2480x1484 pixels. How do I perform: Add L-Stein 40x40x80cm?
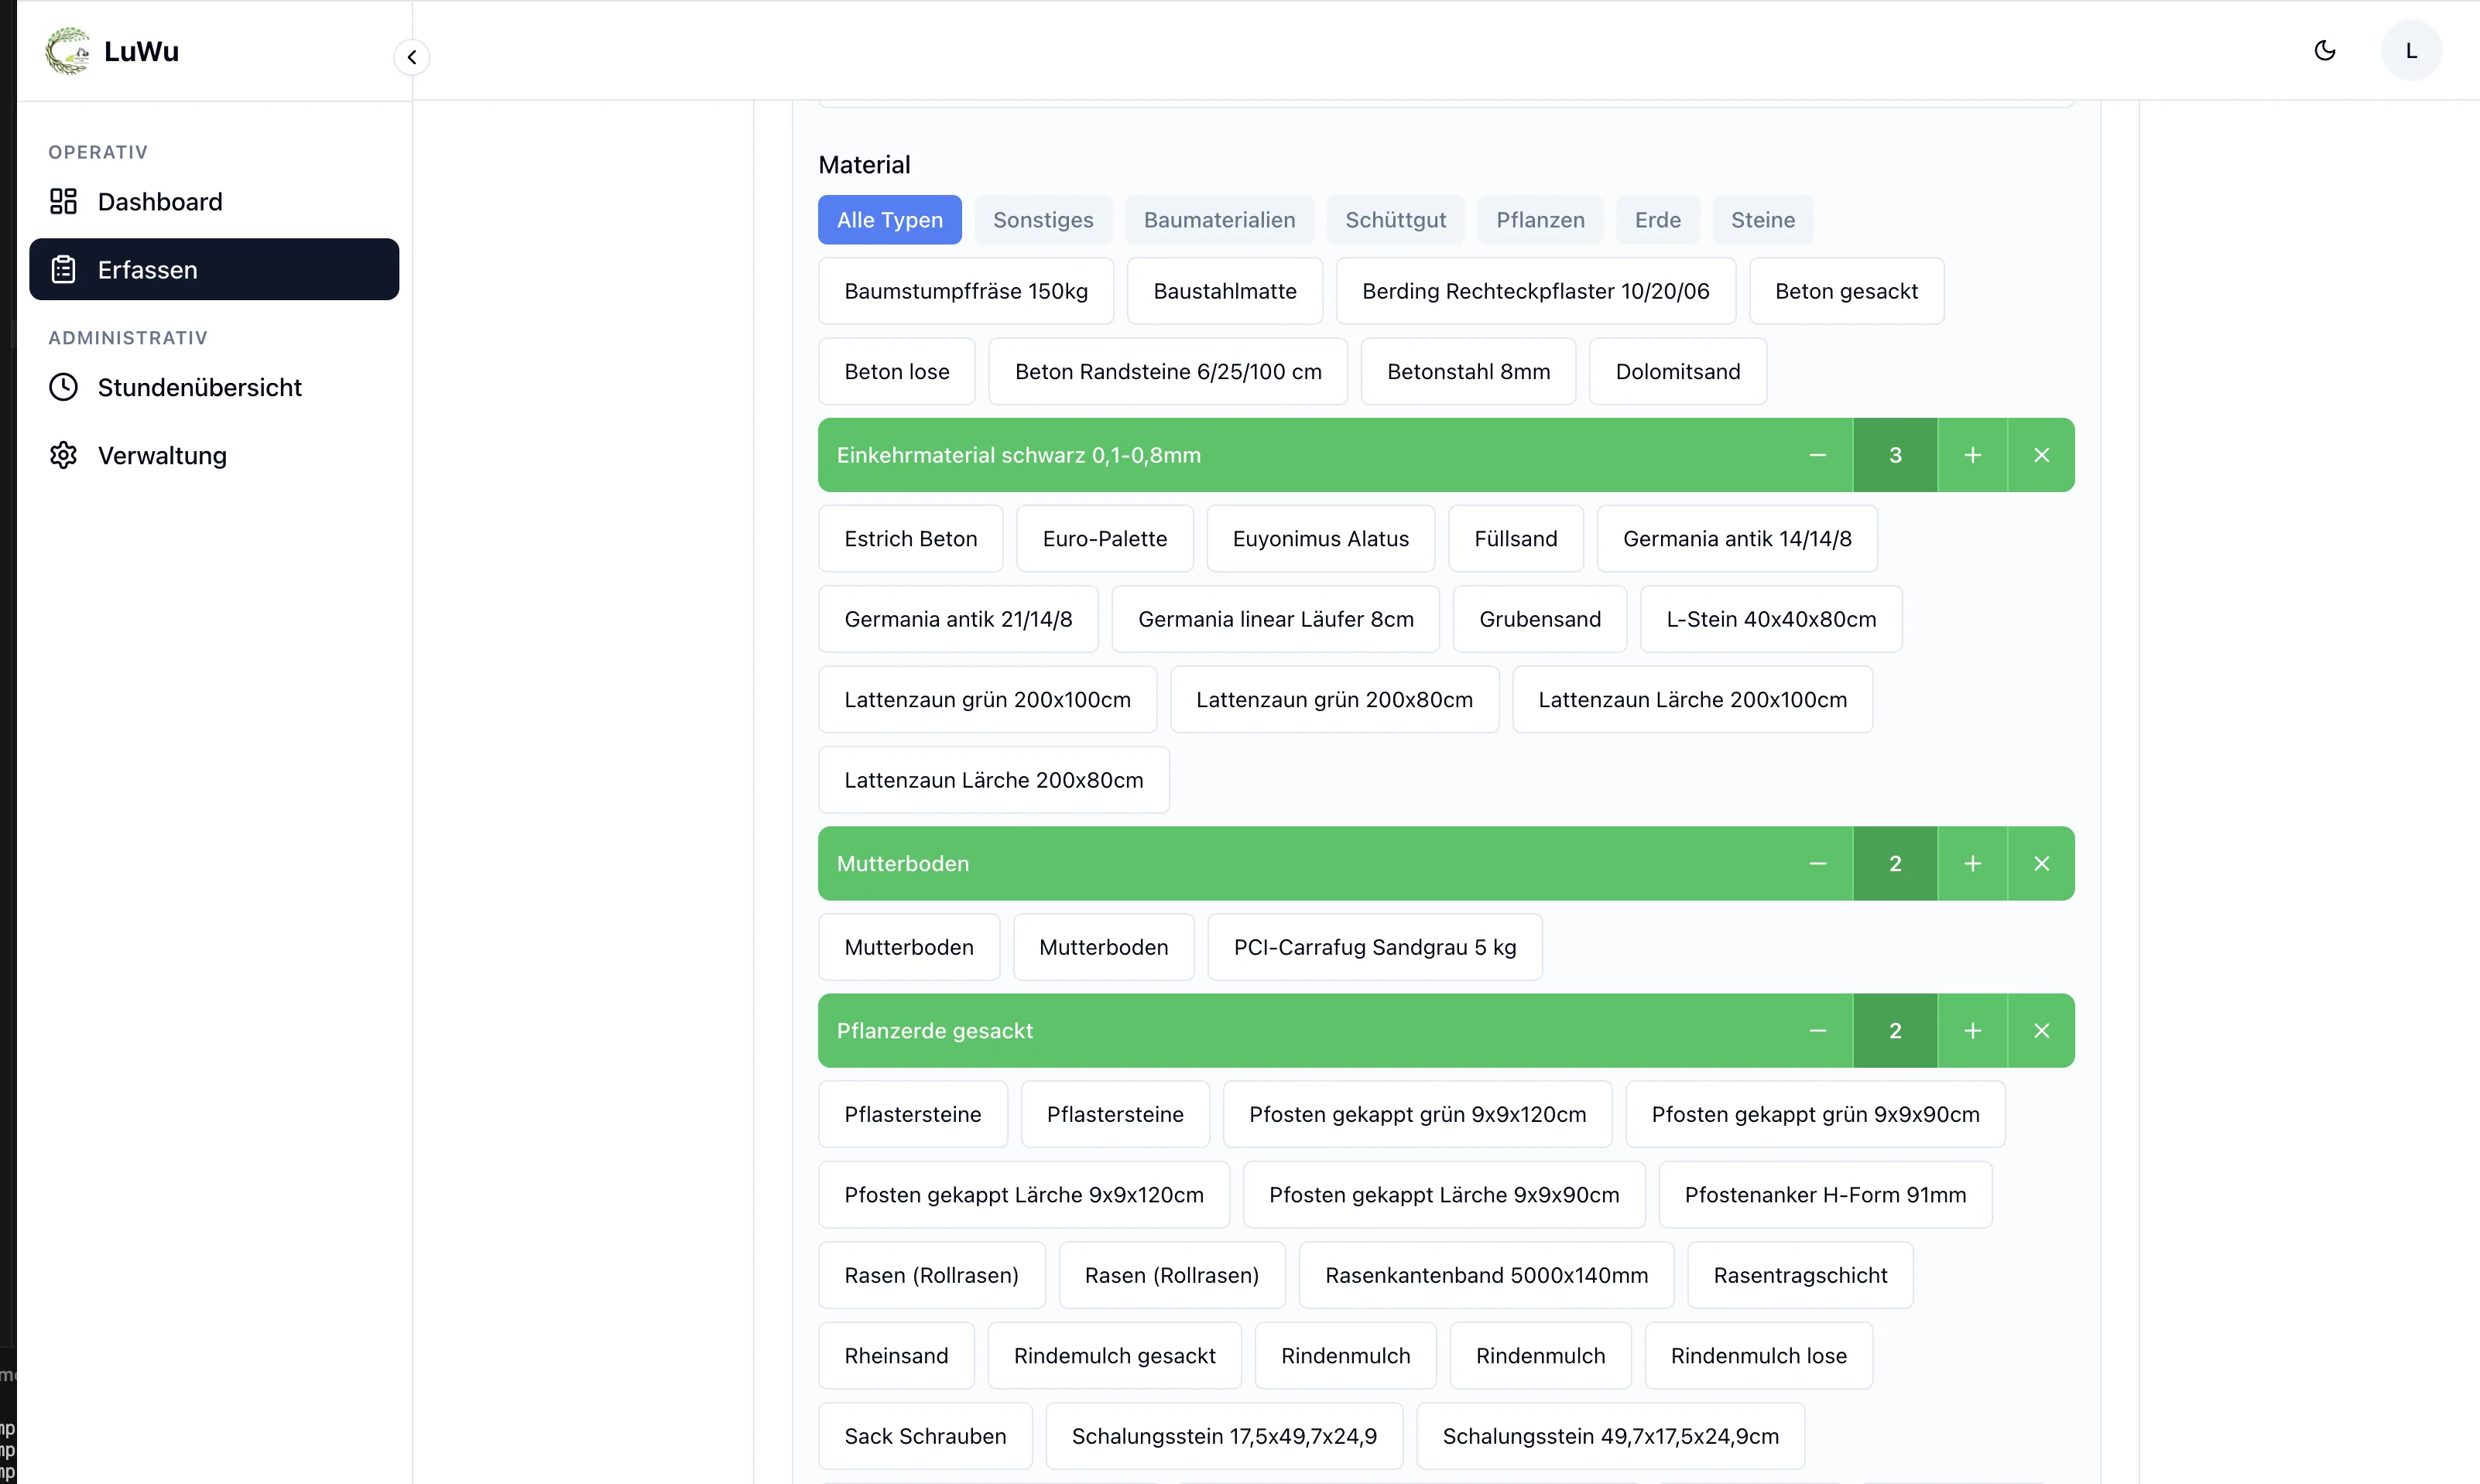tap(1771, 619)
